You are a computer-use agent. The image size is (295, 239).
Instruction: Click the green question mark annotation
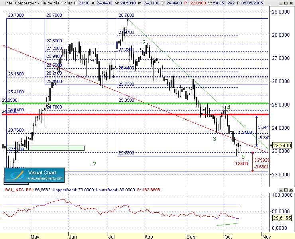coord(94,164)
